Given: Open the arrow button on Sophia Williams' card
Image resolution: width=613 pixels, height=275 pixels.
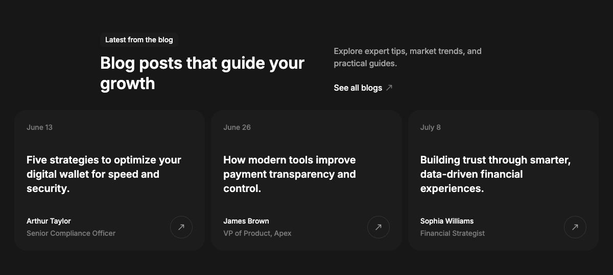Looking at the screenshot, I should (575, 227).
